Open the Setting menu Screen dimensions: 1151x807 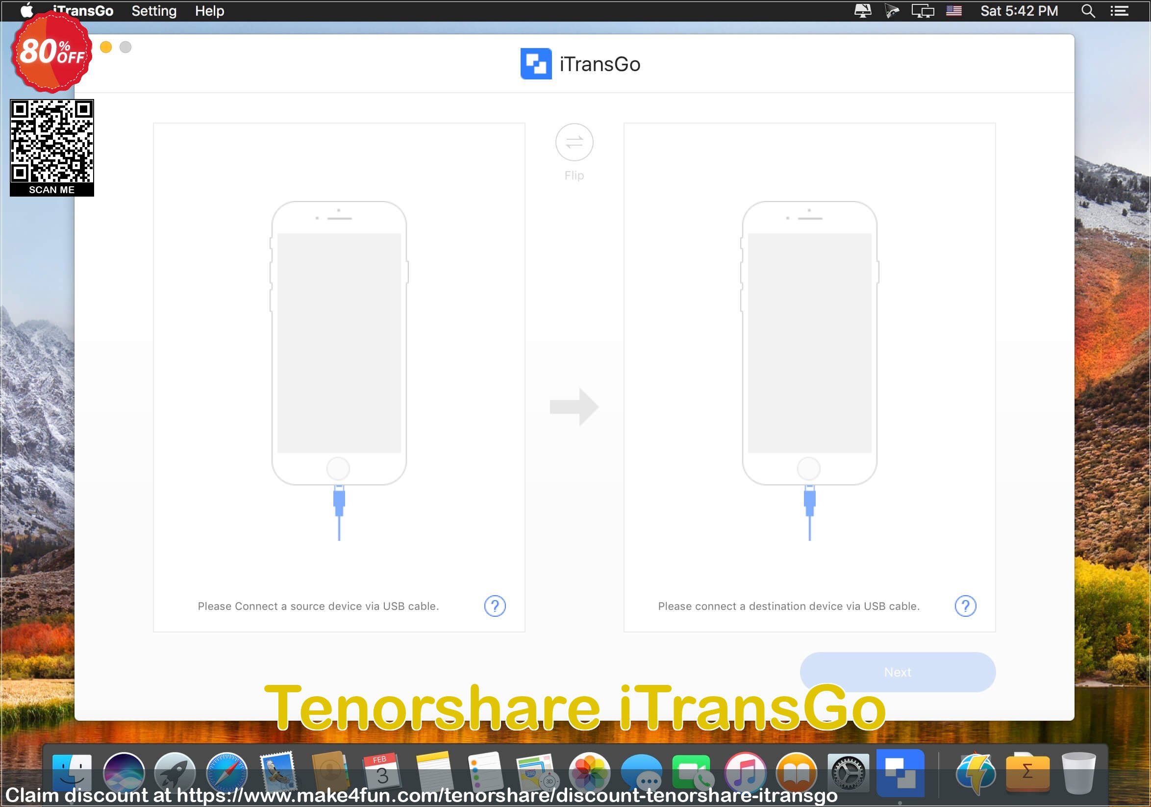tap(154, 10)
